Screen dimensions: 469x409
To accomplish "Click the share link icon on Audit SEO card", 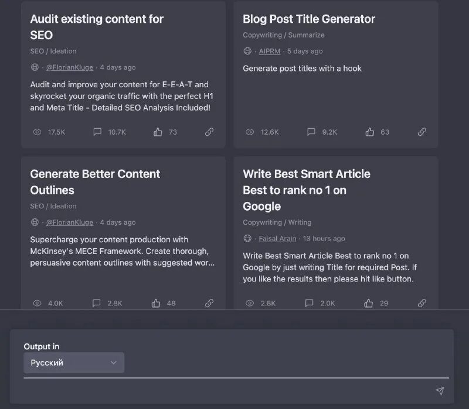I will 209,132.
